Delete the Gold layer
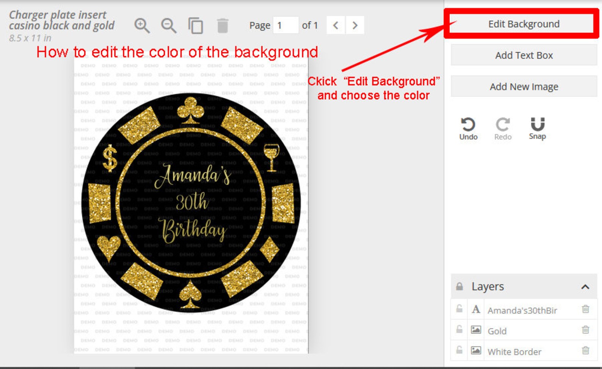Viewport: 602px width, 369px height. pos(585,330)
